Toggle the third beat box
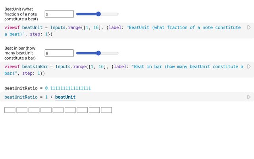254x159 pixels. tap(34, 110)
